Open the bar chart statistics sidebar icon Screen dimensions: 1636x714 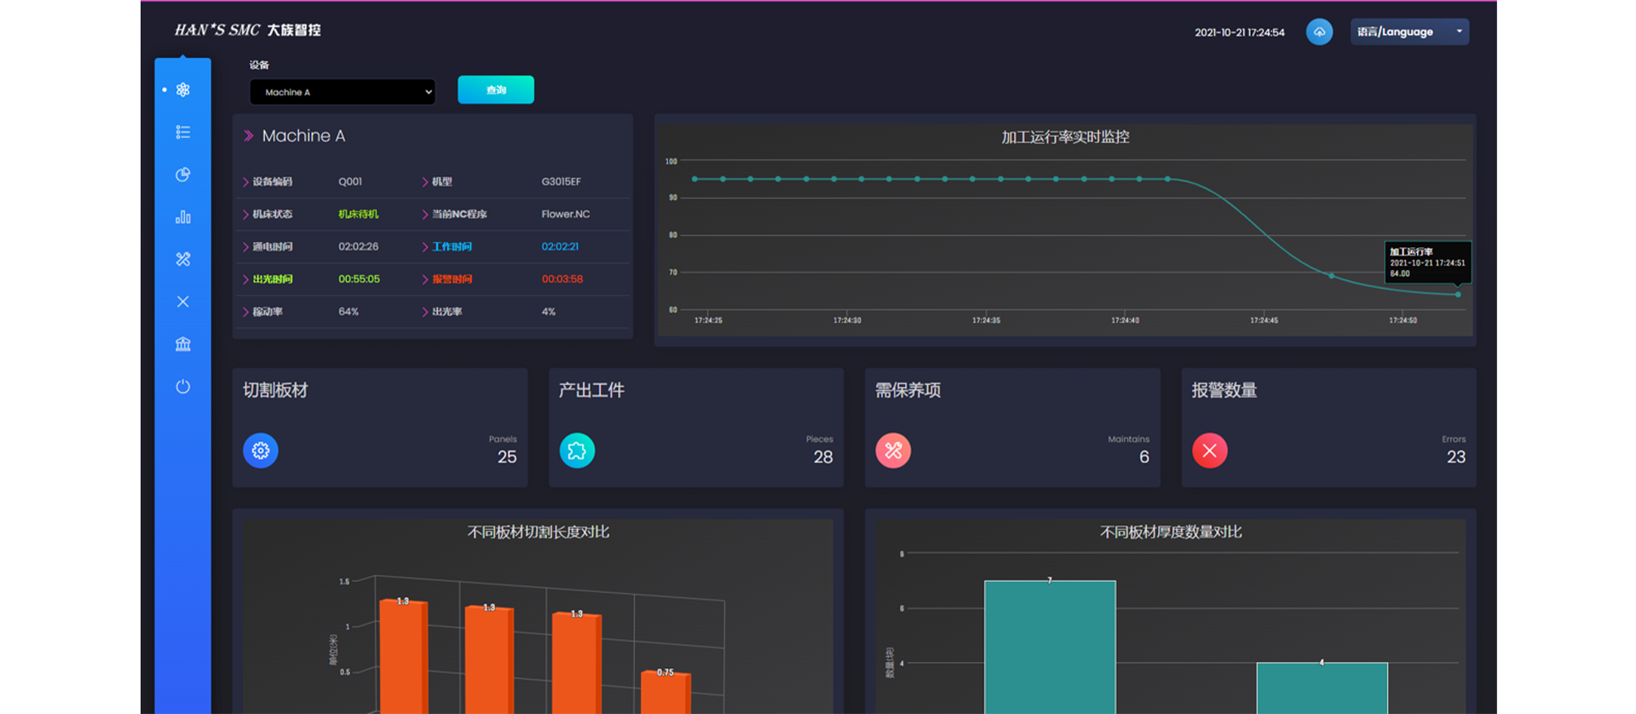(182, 217)
